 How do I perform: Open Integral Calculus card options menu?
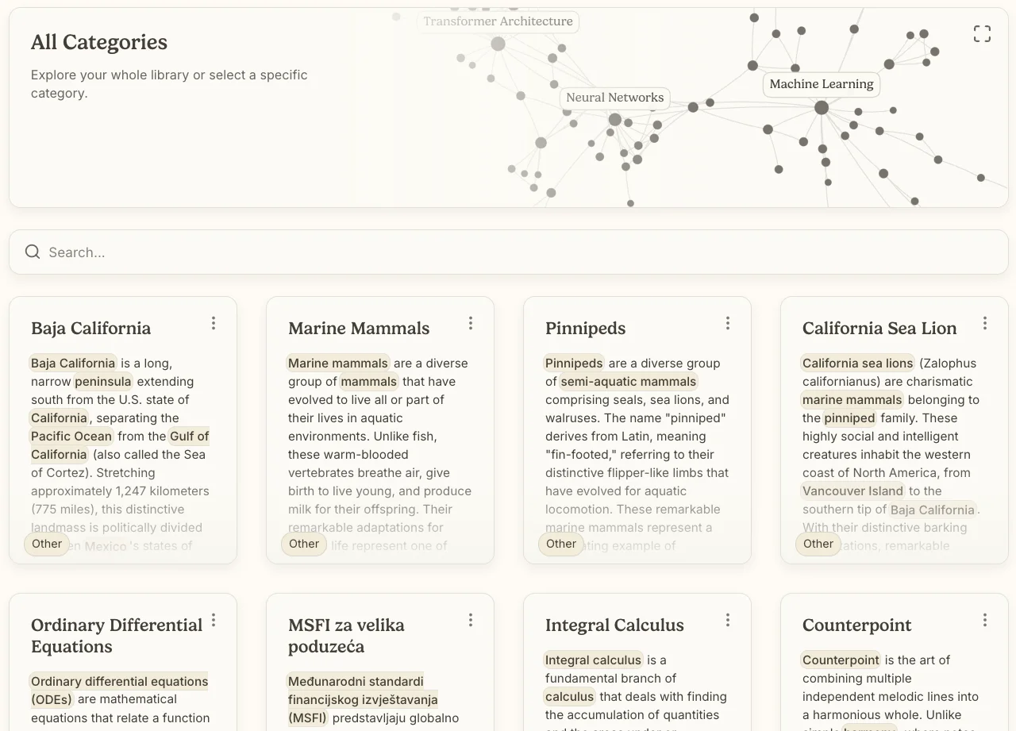(728, 620)
